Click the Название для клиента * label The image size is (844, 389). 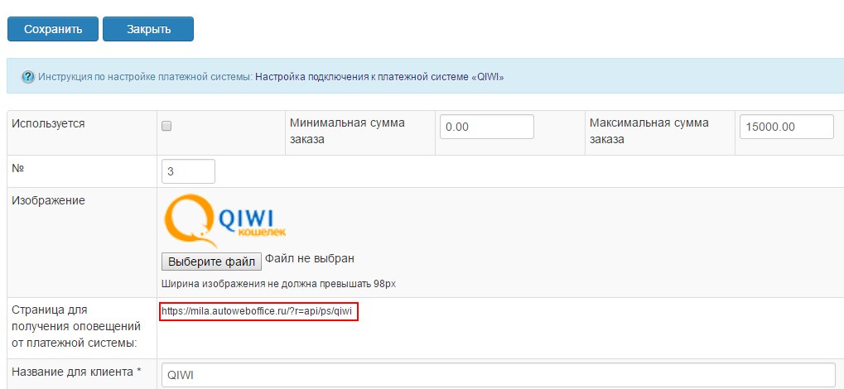pos(76,372)
